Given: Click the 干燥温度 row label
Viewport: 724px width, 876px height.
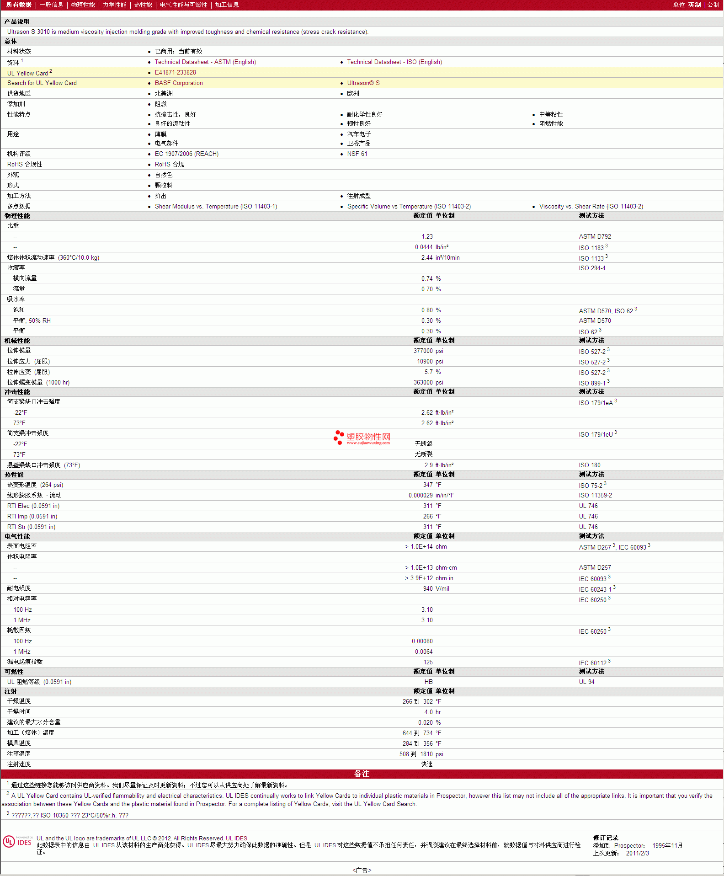Looking at the screenshot, I should tap(19, 701).
